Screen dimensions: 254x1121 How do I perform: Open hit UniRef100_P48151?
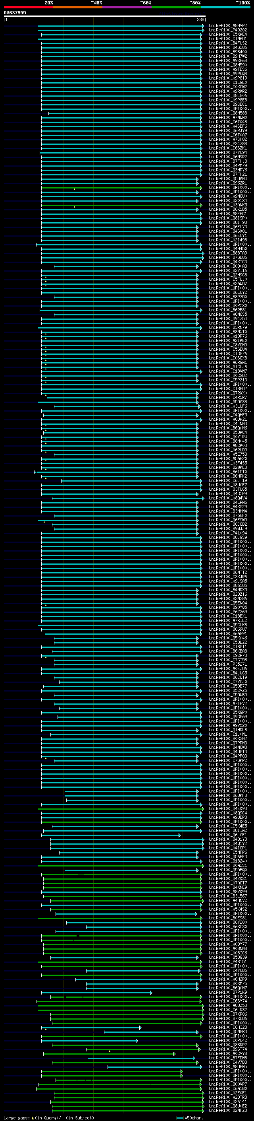click(x=227, y=962)
